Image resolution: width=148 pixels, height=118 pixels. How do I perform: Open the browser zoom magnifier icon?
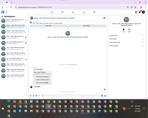click(128, 7)
